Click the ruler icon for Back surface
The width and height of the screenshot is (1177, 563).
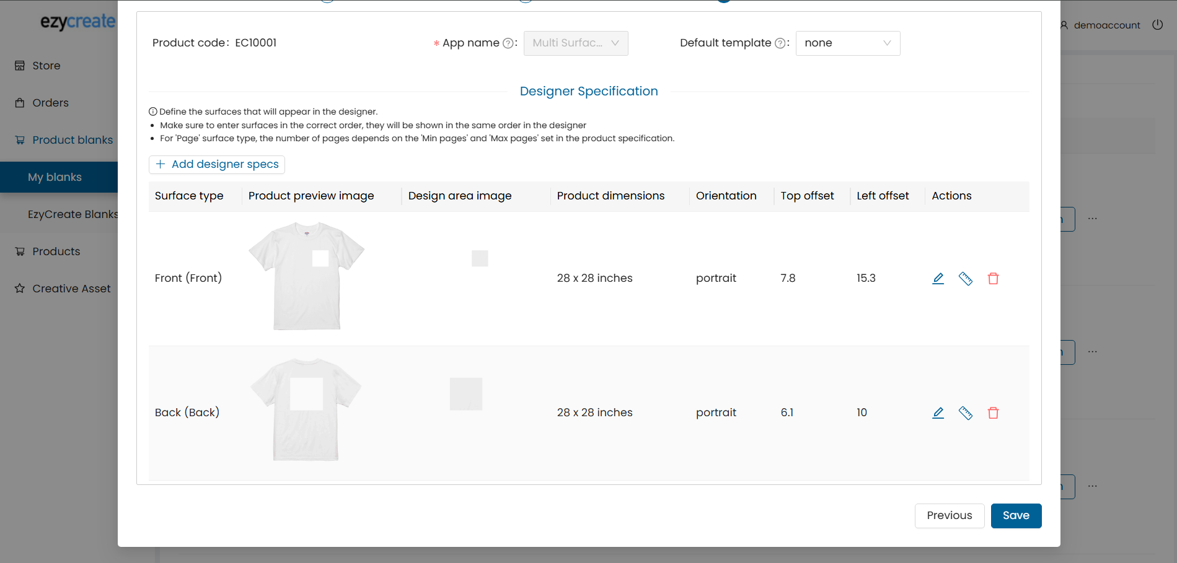pyautogui.click(x=965, y=413)
